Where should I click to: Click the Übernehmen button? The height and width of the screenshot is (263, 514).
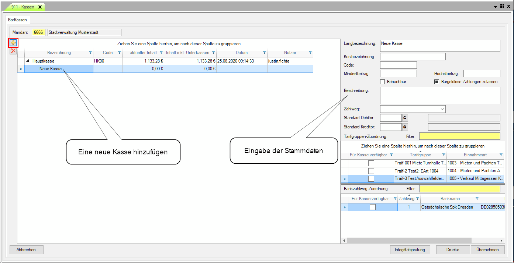(x=487, y=250)
